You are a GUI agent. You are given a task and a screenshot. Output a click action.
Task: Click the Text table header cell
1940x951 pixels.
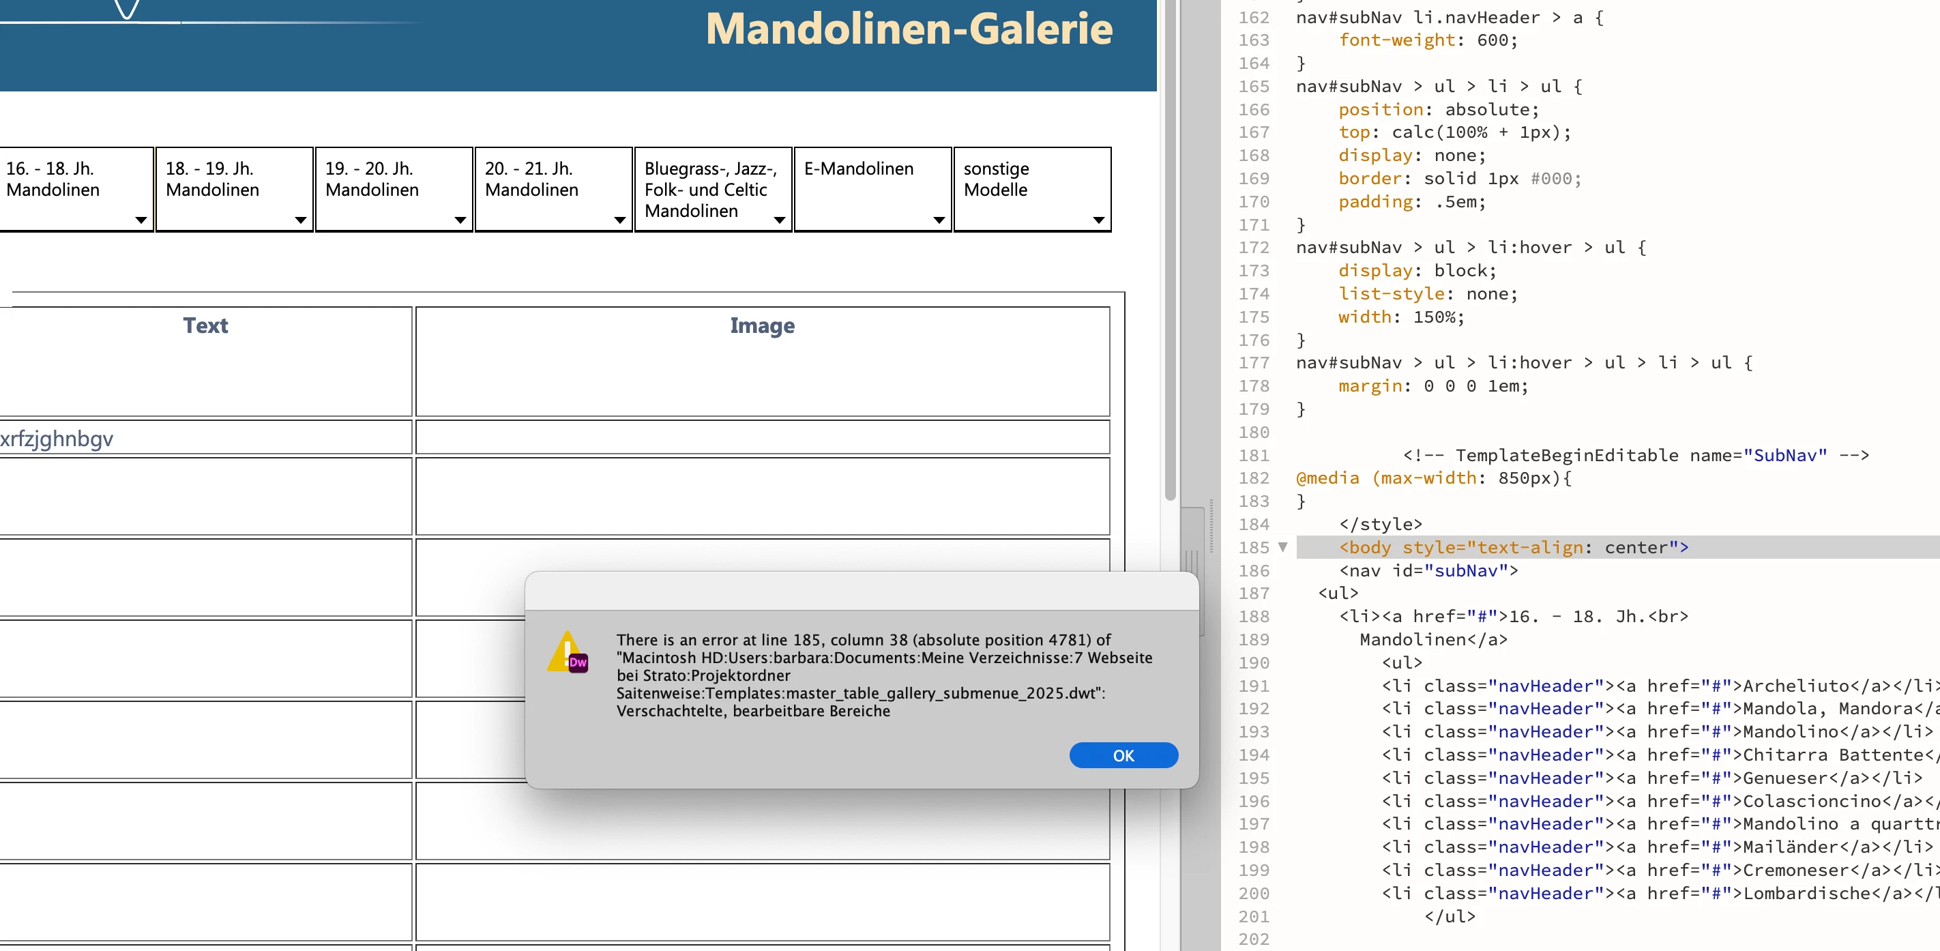pyautogui.click(x=205, y=325)
